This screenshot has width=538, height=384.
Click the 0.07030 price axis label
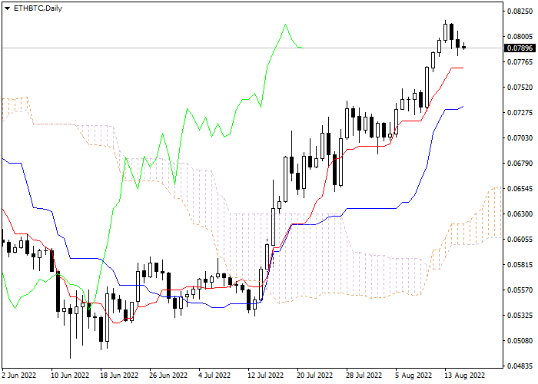[520, 138]
